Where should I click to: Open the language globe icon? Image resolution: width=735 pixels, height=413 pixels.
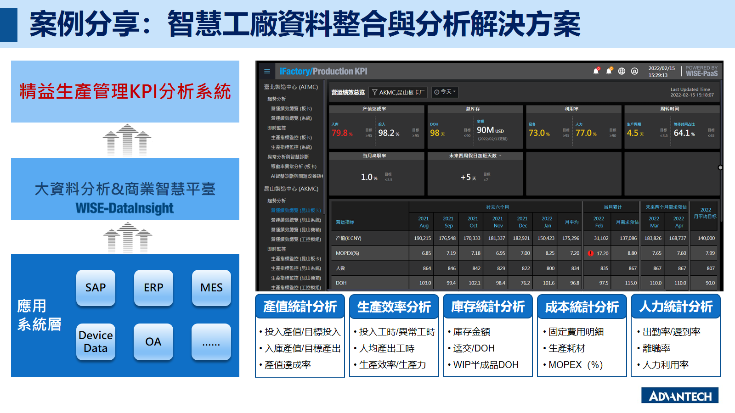pyautogui.click(x=622, y=71)
